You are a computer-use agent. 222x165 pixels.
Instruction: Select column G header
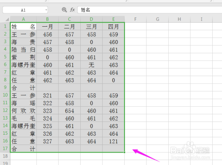tap(157, 19)
